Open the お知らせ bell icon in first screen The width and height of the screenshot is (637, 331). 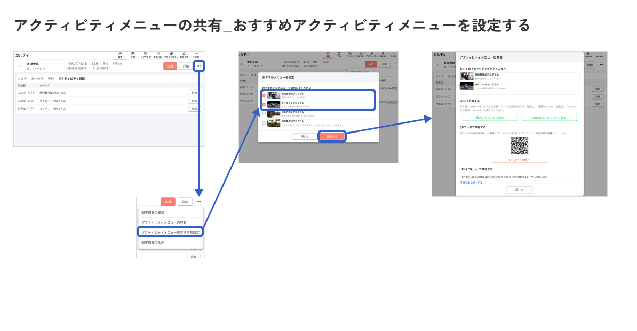pos(184,55)
